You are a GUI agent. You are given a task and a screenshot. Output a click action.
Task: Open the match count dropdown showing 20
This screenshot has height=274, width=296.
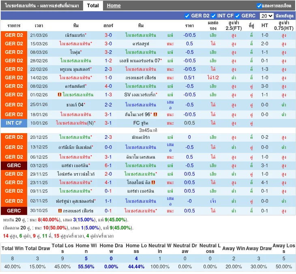tap(266, 16)
